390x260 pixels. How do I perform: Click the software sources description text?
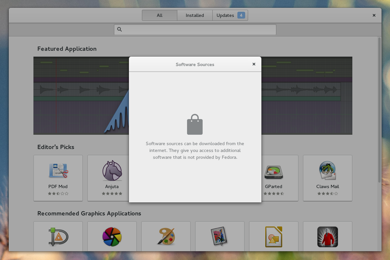pos(195,150)
